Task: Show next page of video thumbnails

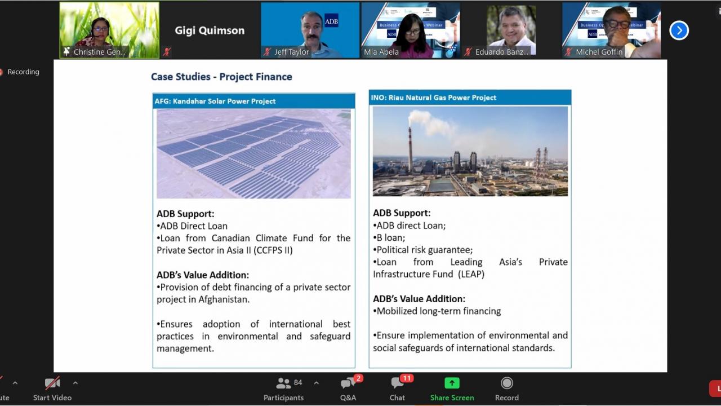Action: (679, 30)
